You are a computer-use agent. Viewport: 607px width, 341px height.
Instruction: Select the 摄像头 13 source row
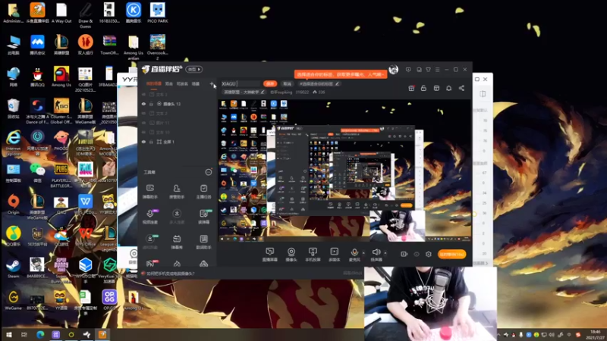(x=178, y=104)
